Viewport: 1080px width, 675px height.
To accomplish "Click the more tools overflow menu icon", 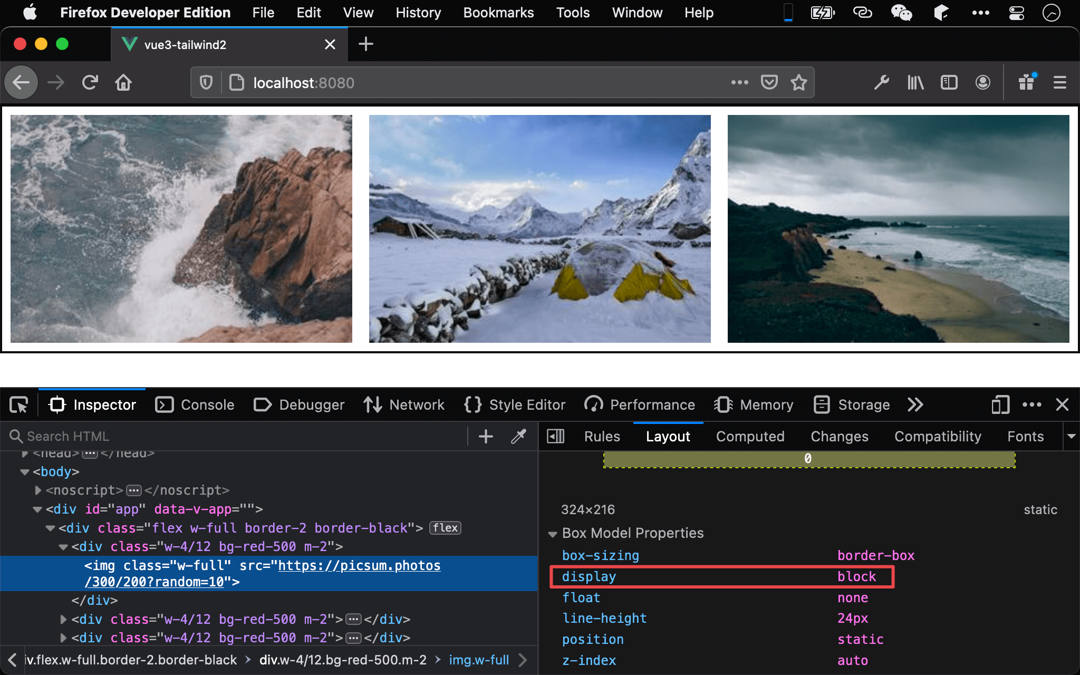I will coord(916,404).
